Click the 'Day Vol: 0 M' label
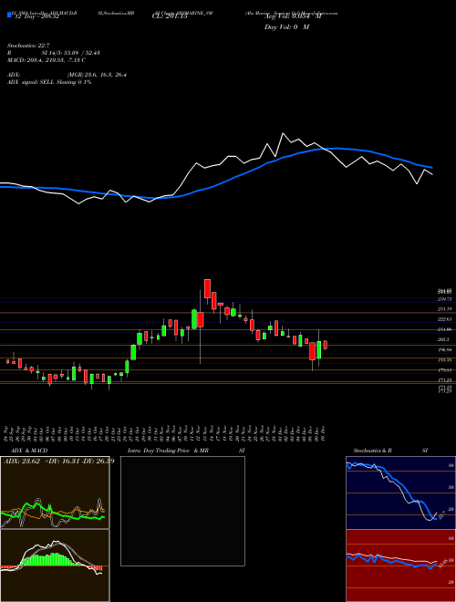The height and width of the screenshot is (602, 456). click(x=286, y=27)
